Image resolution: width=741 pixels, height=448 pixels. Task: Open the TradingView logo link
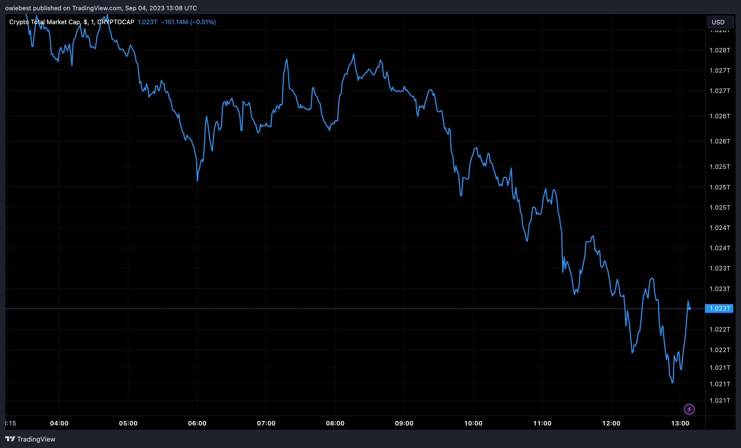click(x=30, y=439)
